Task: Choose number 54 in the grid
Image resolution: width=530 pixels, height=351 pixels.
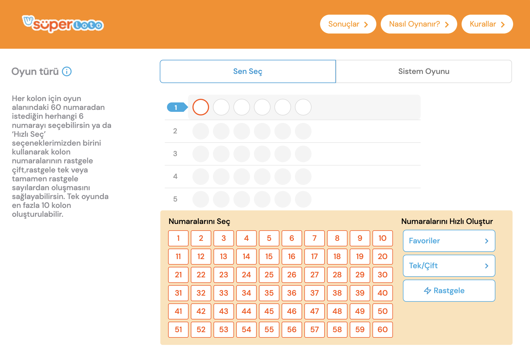Action: tap(246, 330)
